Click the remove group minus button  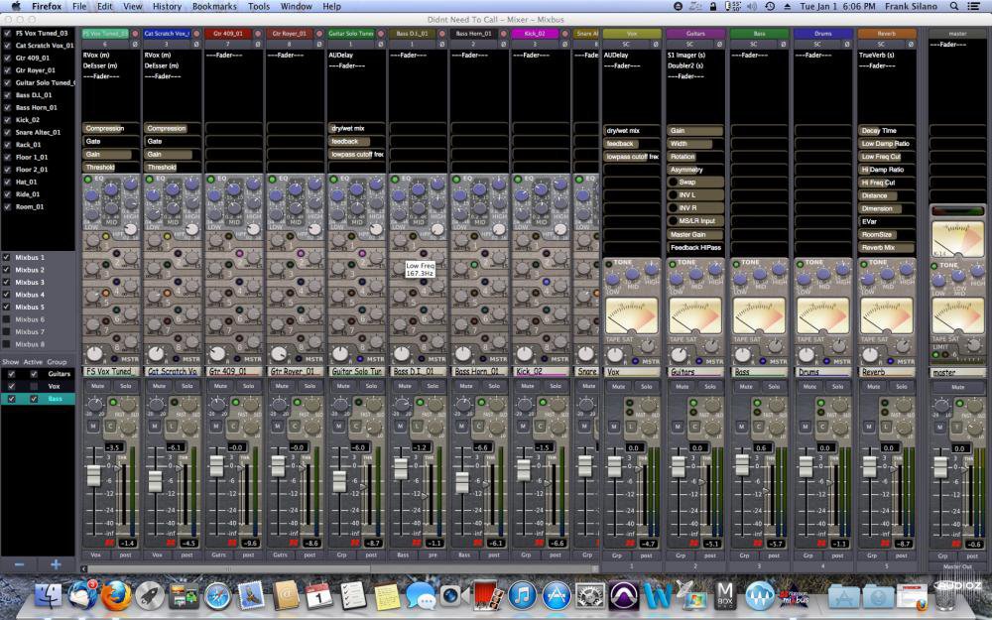[19, 564]
